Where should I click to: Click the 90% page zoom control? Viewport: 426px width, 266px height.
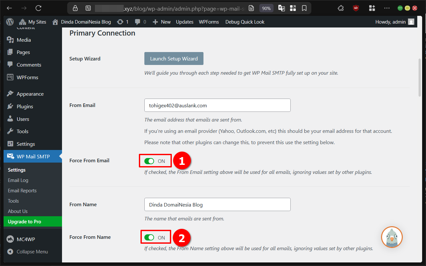(266, 8)
